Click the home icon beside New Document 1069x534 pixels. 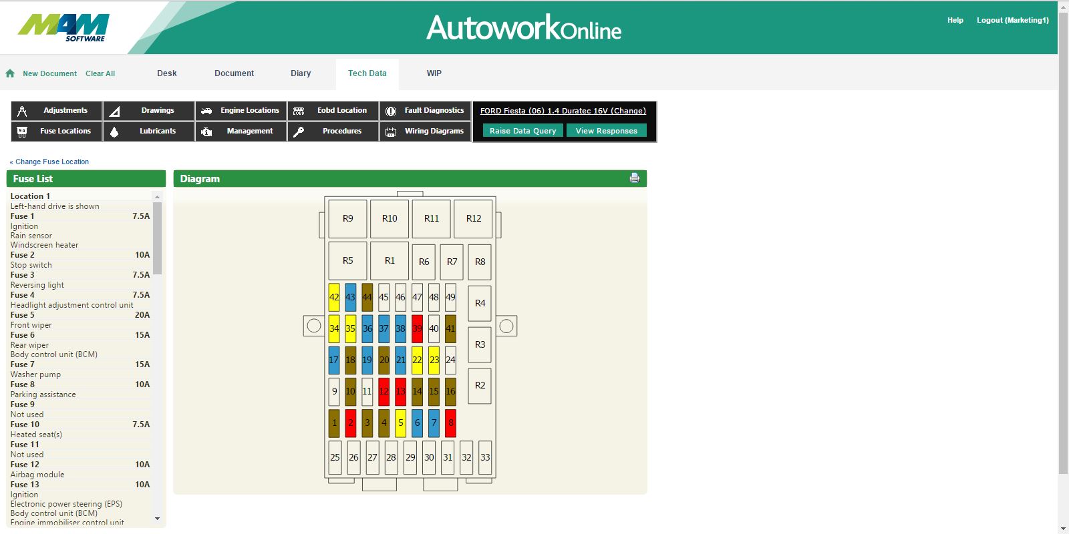pos(10,73)
